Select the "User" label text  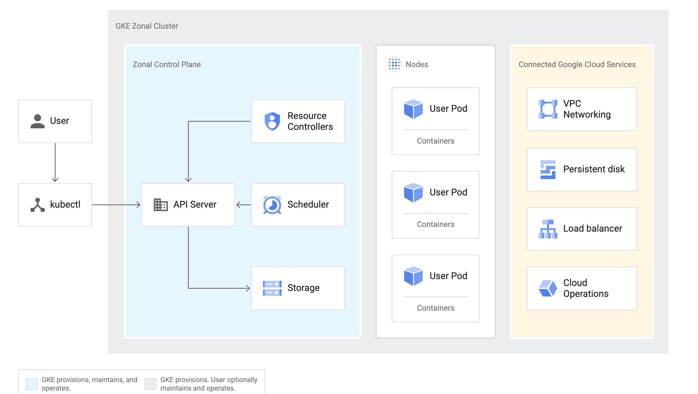click(x=59, y=121)
